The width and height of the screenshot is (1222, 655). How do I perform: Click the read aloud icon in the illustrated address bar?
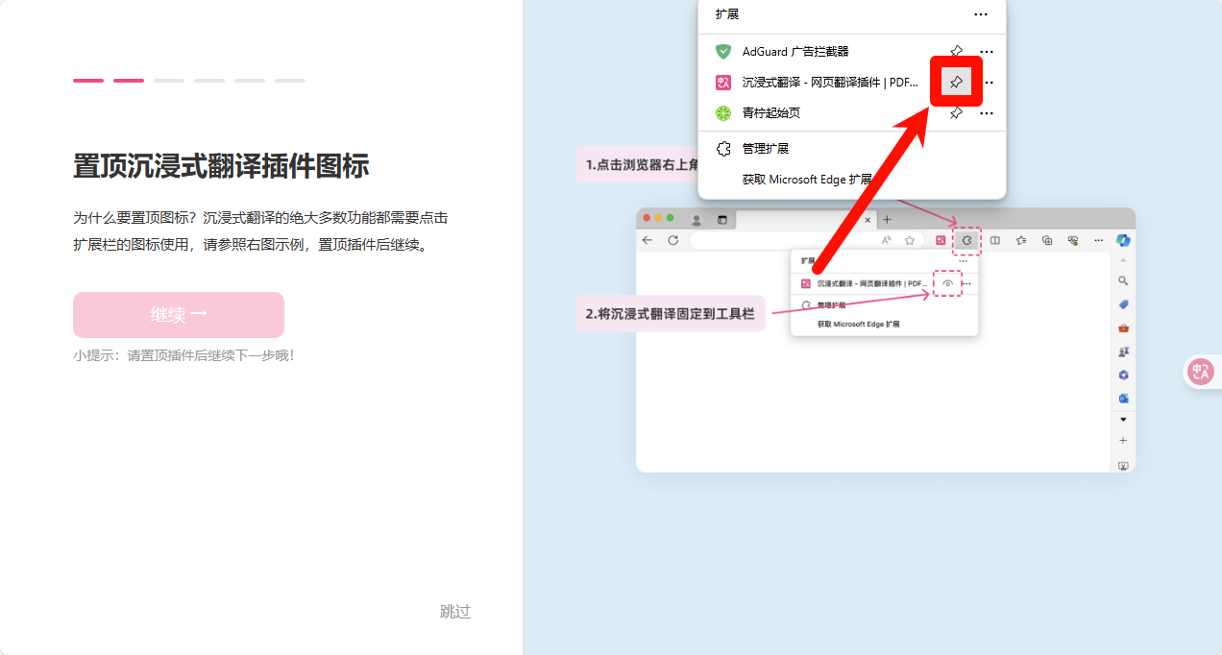(886, 240)
